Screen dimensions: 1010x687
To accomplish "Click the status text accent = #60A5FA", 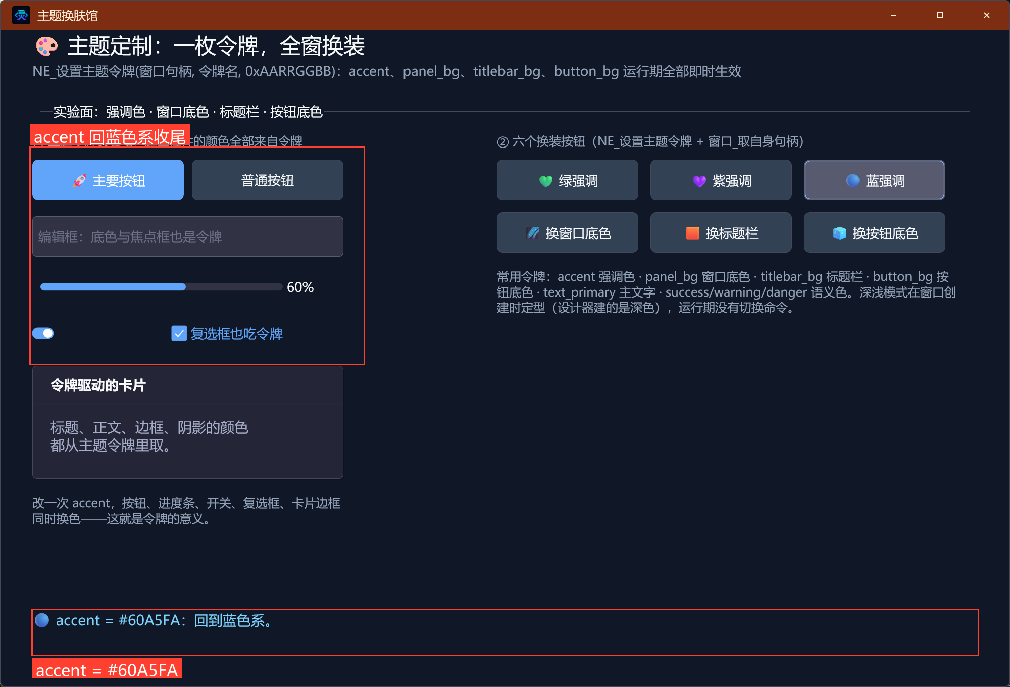I will click(164, 620).
